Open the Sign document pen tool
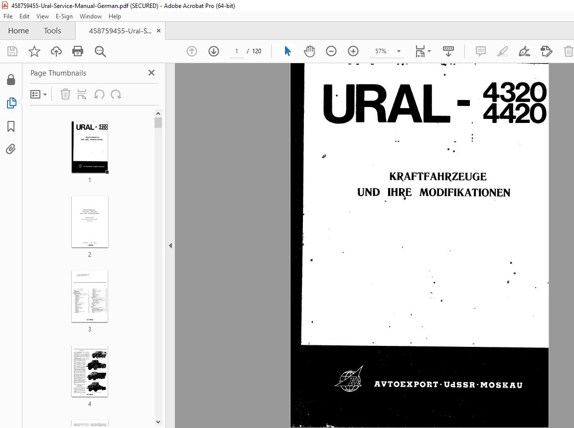Image resolution: width=574 pixels, height=428 pixels. [524, 51]
